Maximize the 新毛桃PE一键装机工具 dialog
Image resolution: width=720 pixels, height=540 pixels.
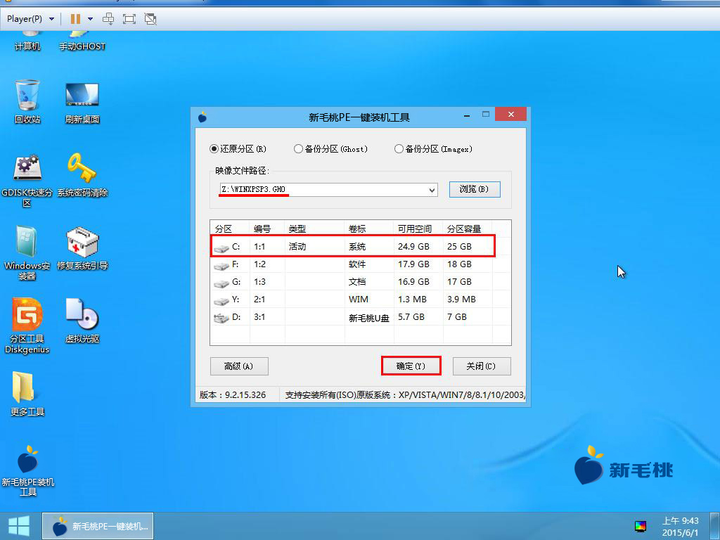tap(485, 115)
